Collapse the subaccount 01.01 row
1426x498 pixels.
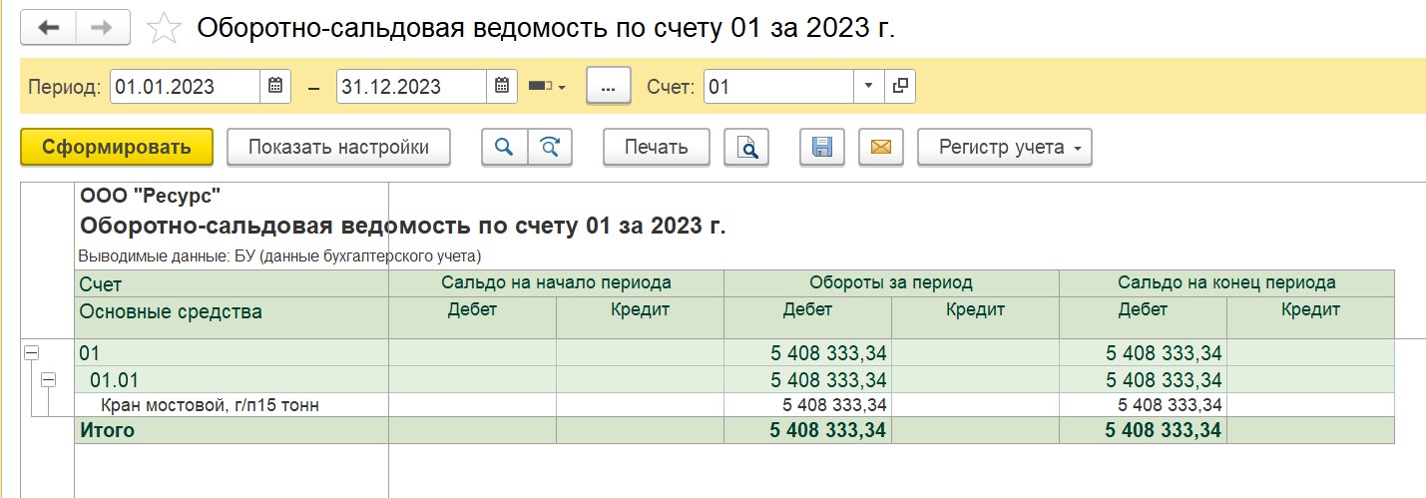[x=48, y=379]
